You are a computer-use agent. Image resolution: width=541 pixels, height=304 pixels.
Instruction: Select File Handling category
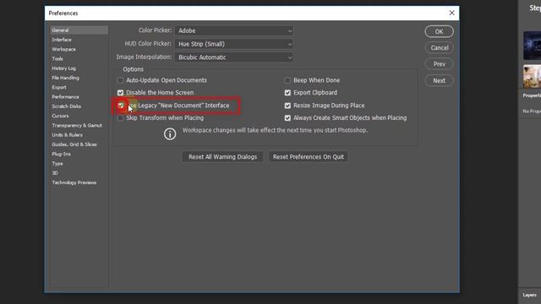click(66, 78)
